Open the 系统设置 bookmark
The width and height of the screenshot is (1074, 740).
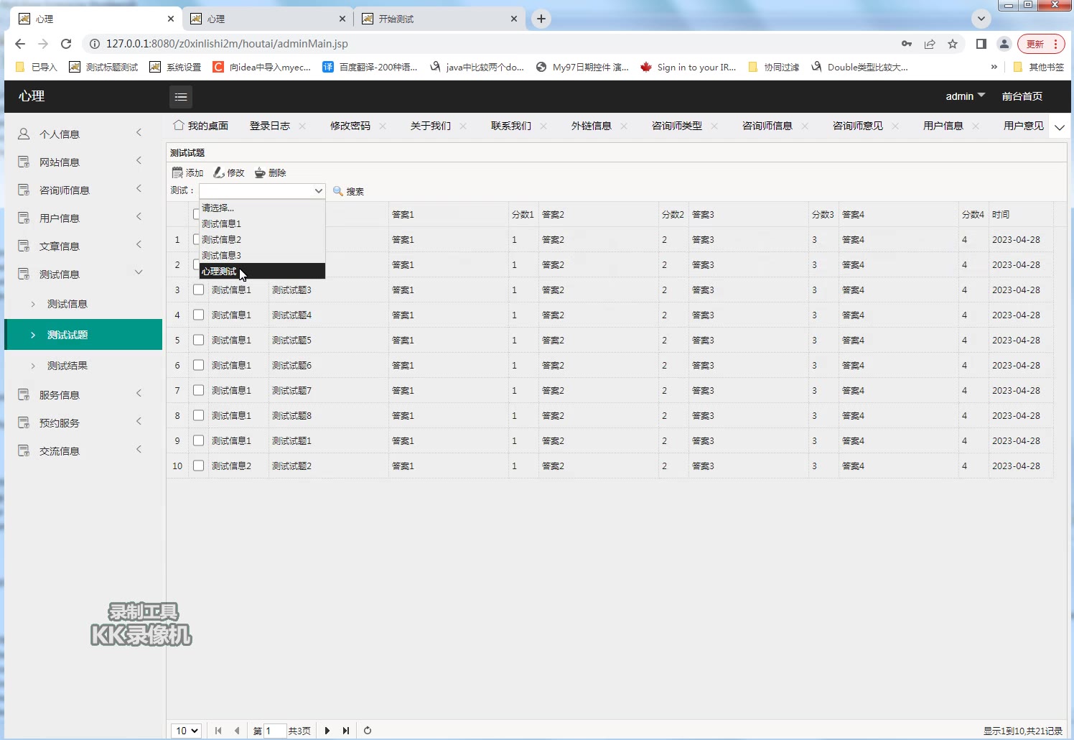pos(175,67)
